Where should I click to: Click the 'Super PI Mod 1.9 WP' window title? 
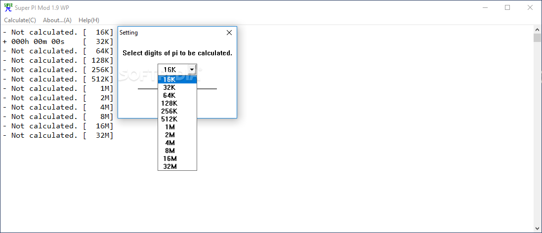pyautogui.click(x=42, y=7)
